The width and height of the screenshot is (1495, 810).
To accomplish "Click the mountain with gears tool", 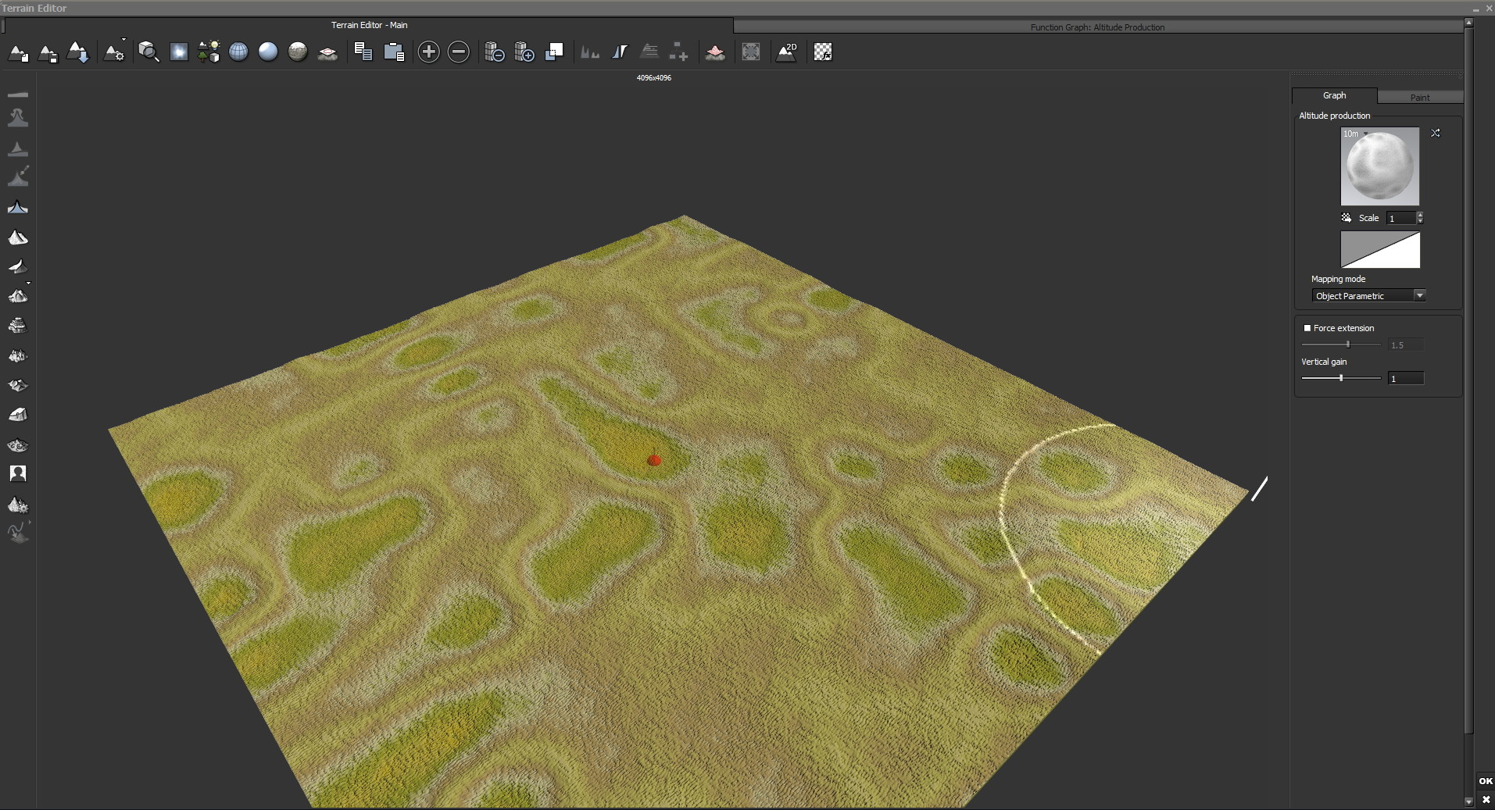I will (x=18, y=505).
